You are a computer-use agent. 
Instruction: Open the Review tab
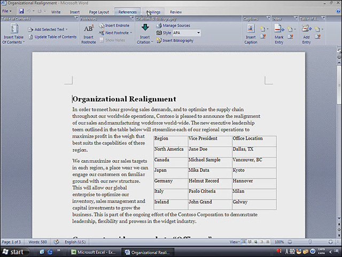[176, 12]
